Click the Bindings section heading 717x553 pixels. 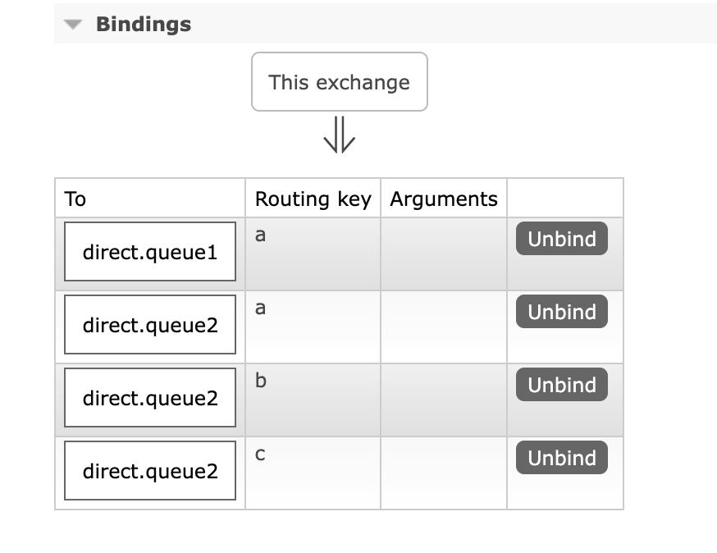[x=144, y=25]
